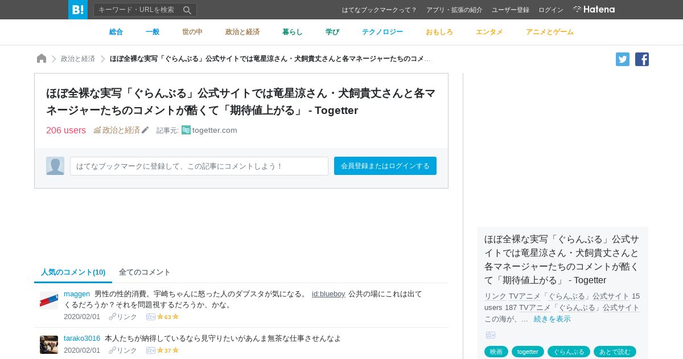The height and width of the screenshot is (359, 683).
Task: View the 63 stars on maggen's comment
Action: click(x=168, y=317)
